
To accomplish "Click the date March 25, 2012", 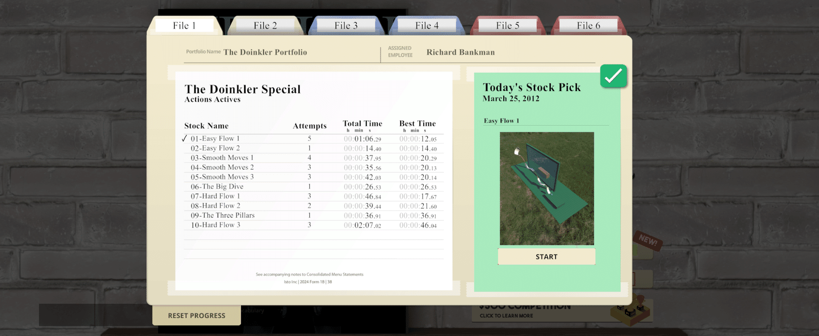I will pyautogui.click(x=511, y=99).
